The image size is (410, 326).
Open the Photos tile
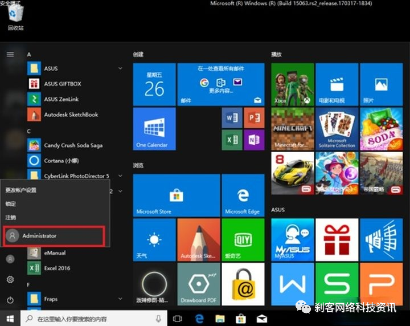pos(381,84)
